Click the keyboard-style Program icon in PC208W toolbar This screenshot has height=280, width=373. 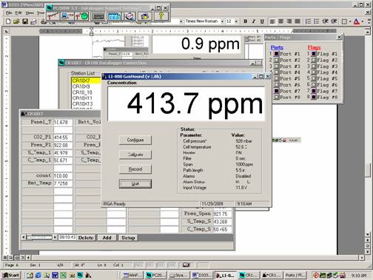98,16
